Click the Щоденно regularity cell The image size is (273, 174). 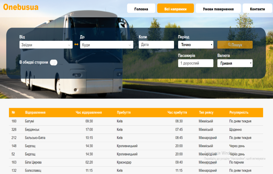pos(235,130)
